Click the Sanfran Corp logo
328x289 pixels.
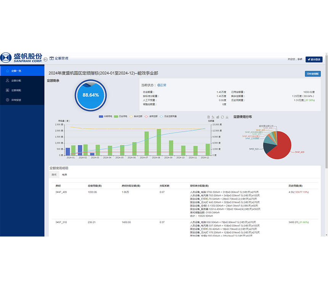[21, 58]
